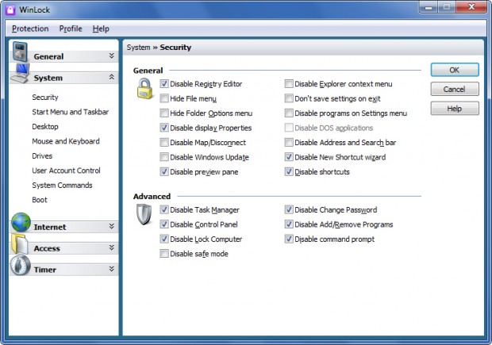The image size is (492, 345).
Task: Click the OK button
Action: [x=455, y=70]
